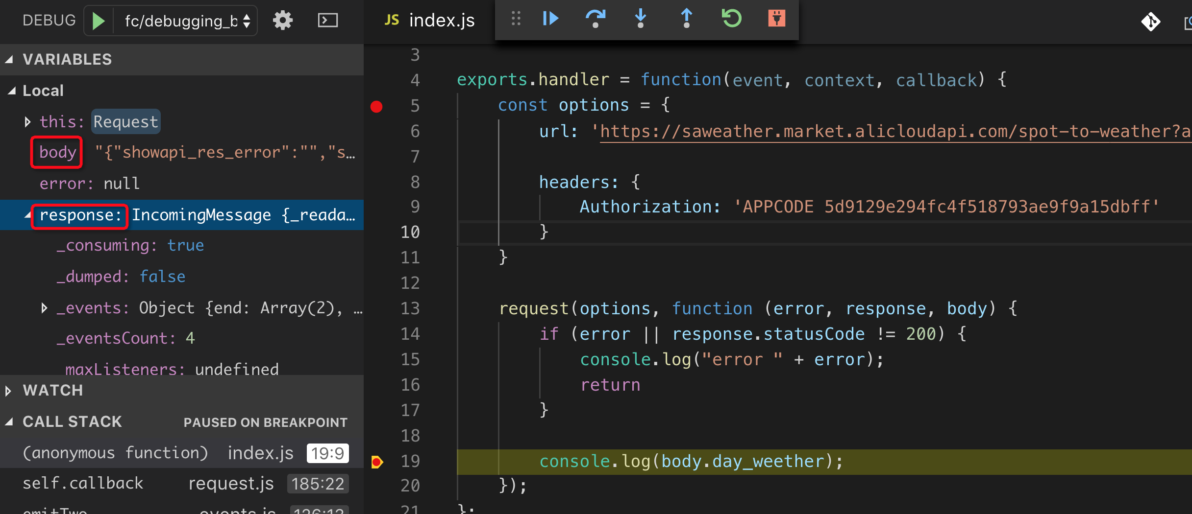Switch to the index.js editor tab

pyautogui.click(x=430, y=21)
